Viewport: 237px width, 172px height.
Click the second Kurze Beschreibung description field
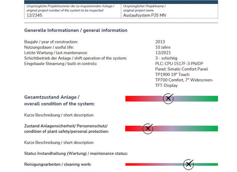pyautogui.click(x=59, y=142)
